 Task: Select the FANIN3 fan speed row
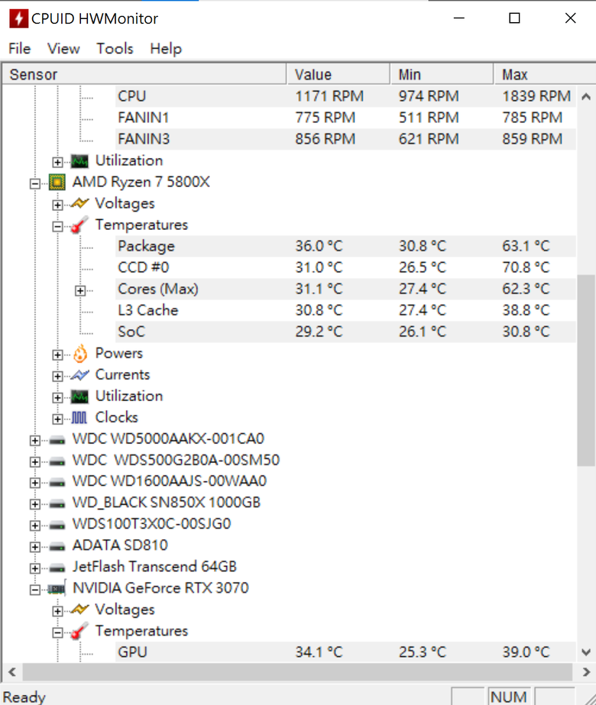(x=345, y=139)
